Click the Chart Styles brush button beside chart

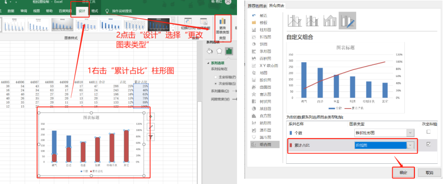point(151,127)
